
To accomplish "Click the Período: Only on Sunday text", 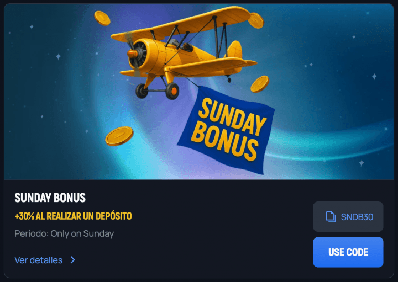I will 64,233.
